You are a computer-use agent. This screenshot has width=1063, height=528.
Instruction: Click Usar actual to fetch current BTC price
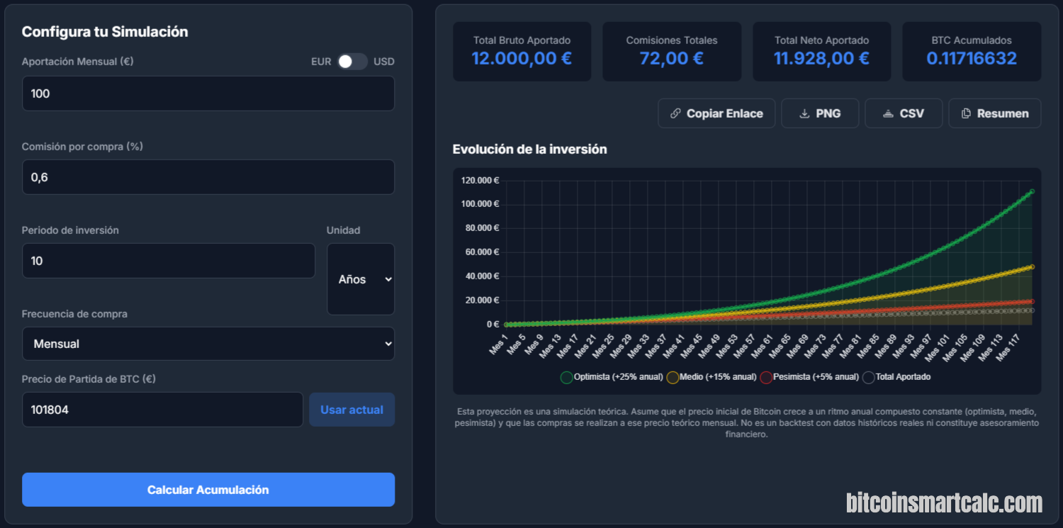351,409
